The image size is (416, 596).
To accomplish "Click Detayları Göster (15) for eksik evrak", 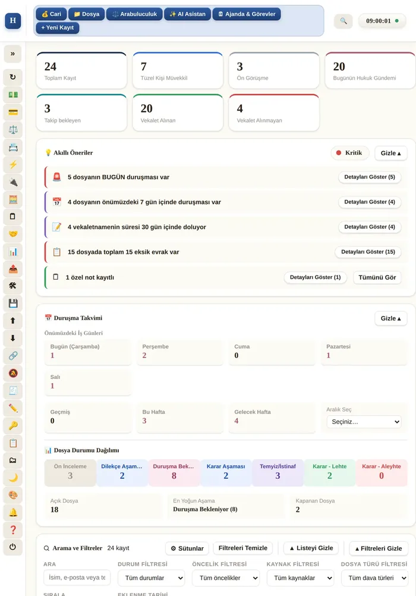I will pyautogui.click(x=368, y=252).
